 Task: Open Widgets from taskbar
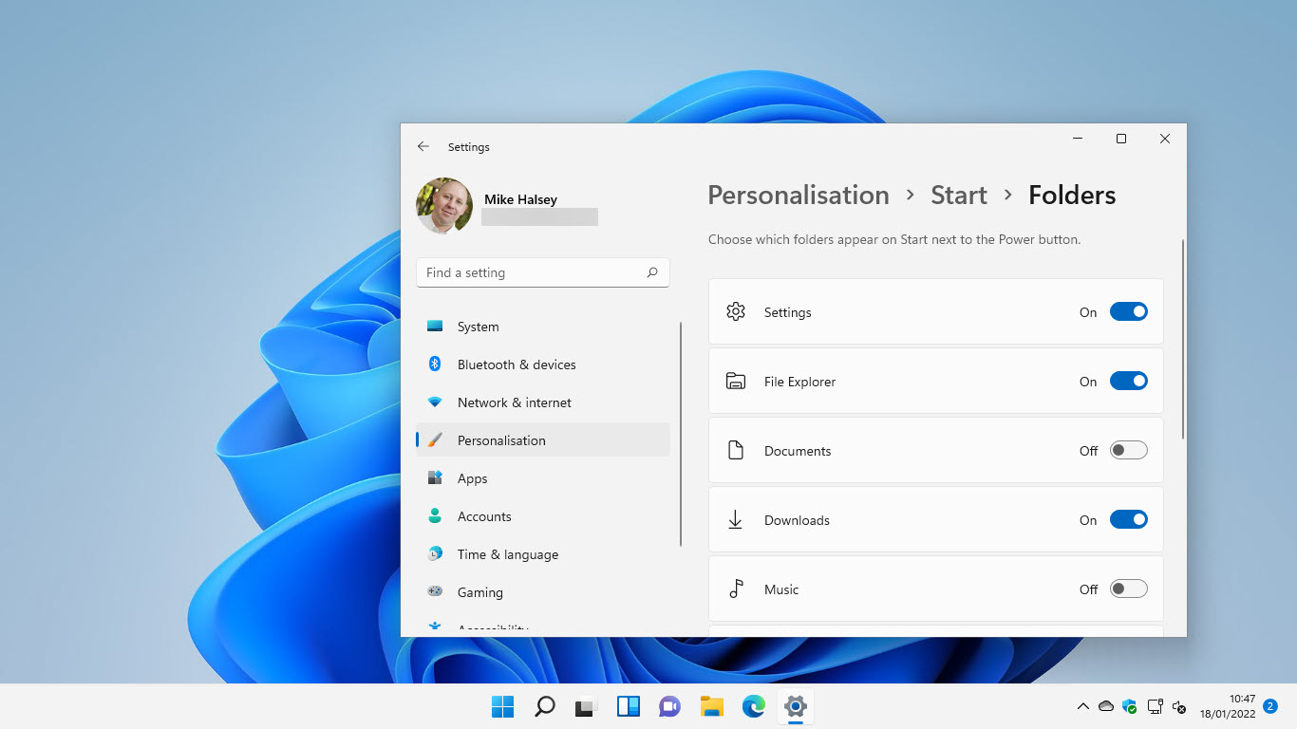[x=628, y=706]
